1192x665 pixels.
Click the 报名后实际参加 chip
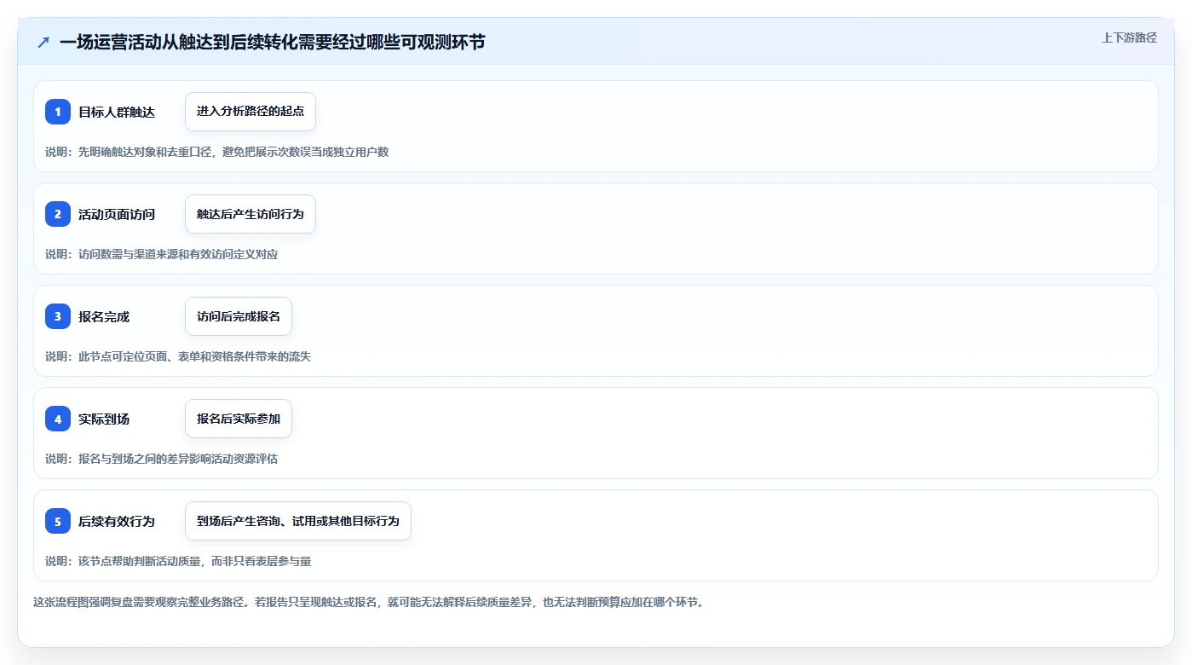(239, 419)
